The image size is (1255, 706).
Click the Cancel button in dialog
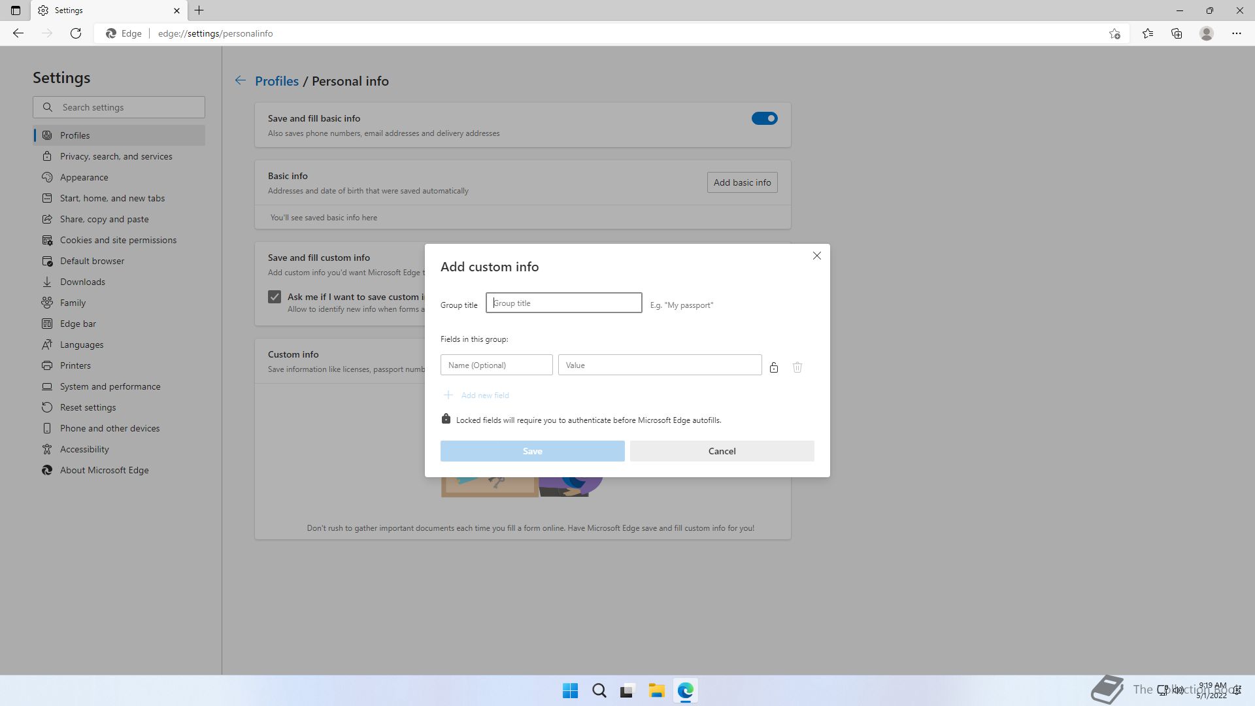722,451
